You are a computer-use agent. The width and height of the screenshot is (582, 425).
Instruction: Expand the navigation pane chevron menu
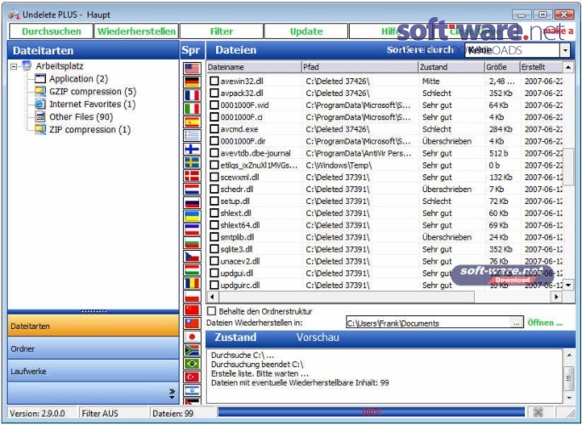172,393
